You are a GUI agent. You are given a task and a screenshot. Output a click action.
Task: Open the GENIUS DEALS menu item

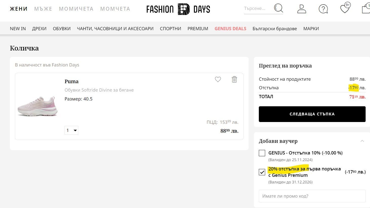[230, 29]
